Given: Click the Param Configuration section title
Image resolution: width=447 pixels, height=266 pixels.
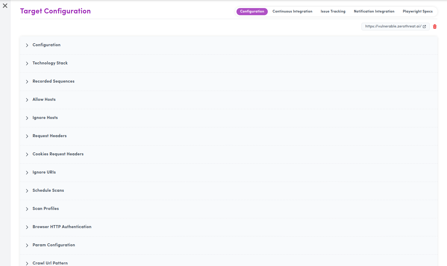Looking at the screenshot, I should point(54,245).
